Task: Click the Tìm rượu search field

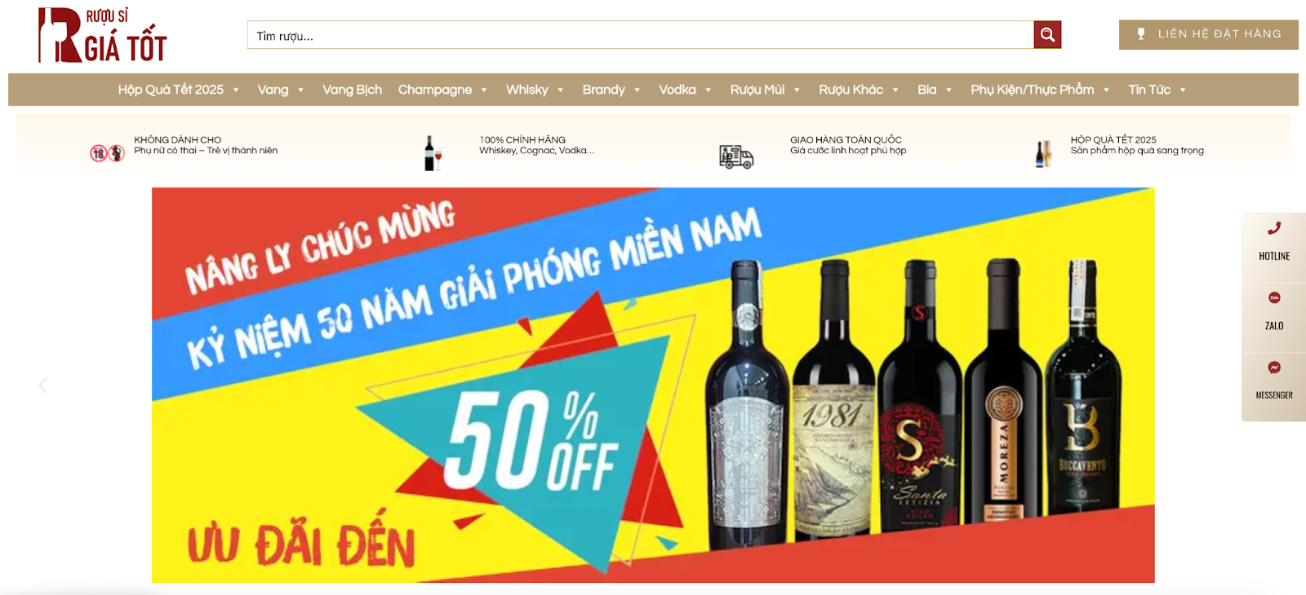Action: 641,35
